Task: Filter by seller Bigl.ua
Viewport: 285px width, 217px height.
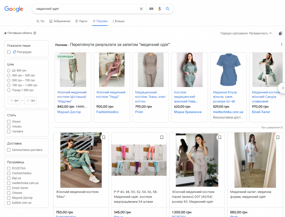Action: pos(9,178)
